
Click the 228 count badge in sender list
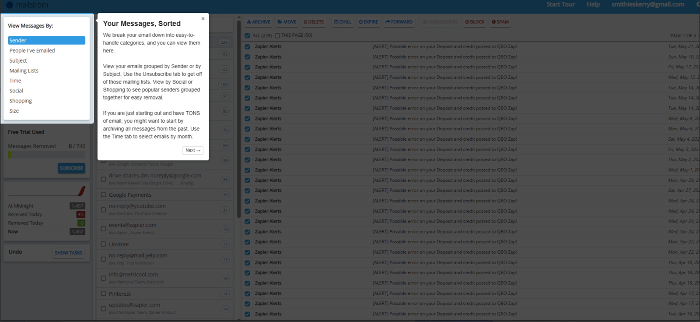[x=224, y=42]
